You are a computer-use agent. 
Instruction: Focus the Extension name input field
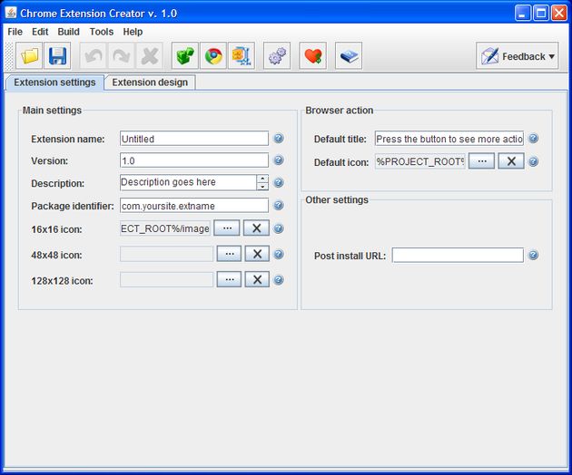pos(194,139)
